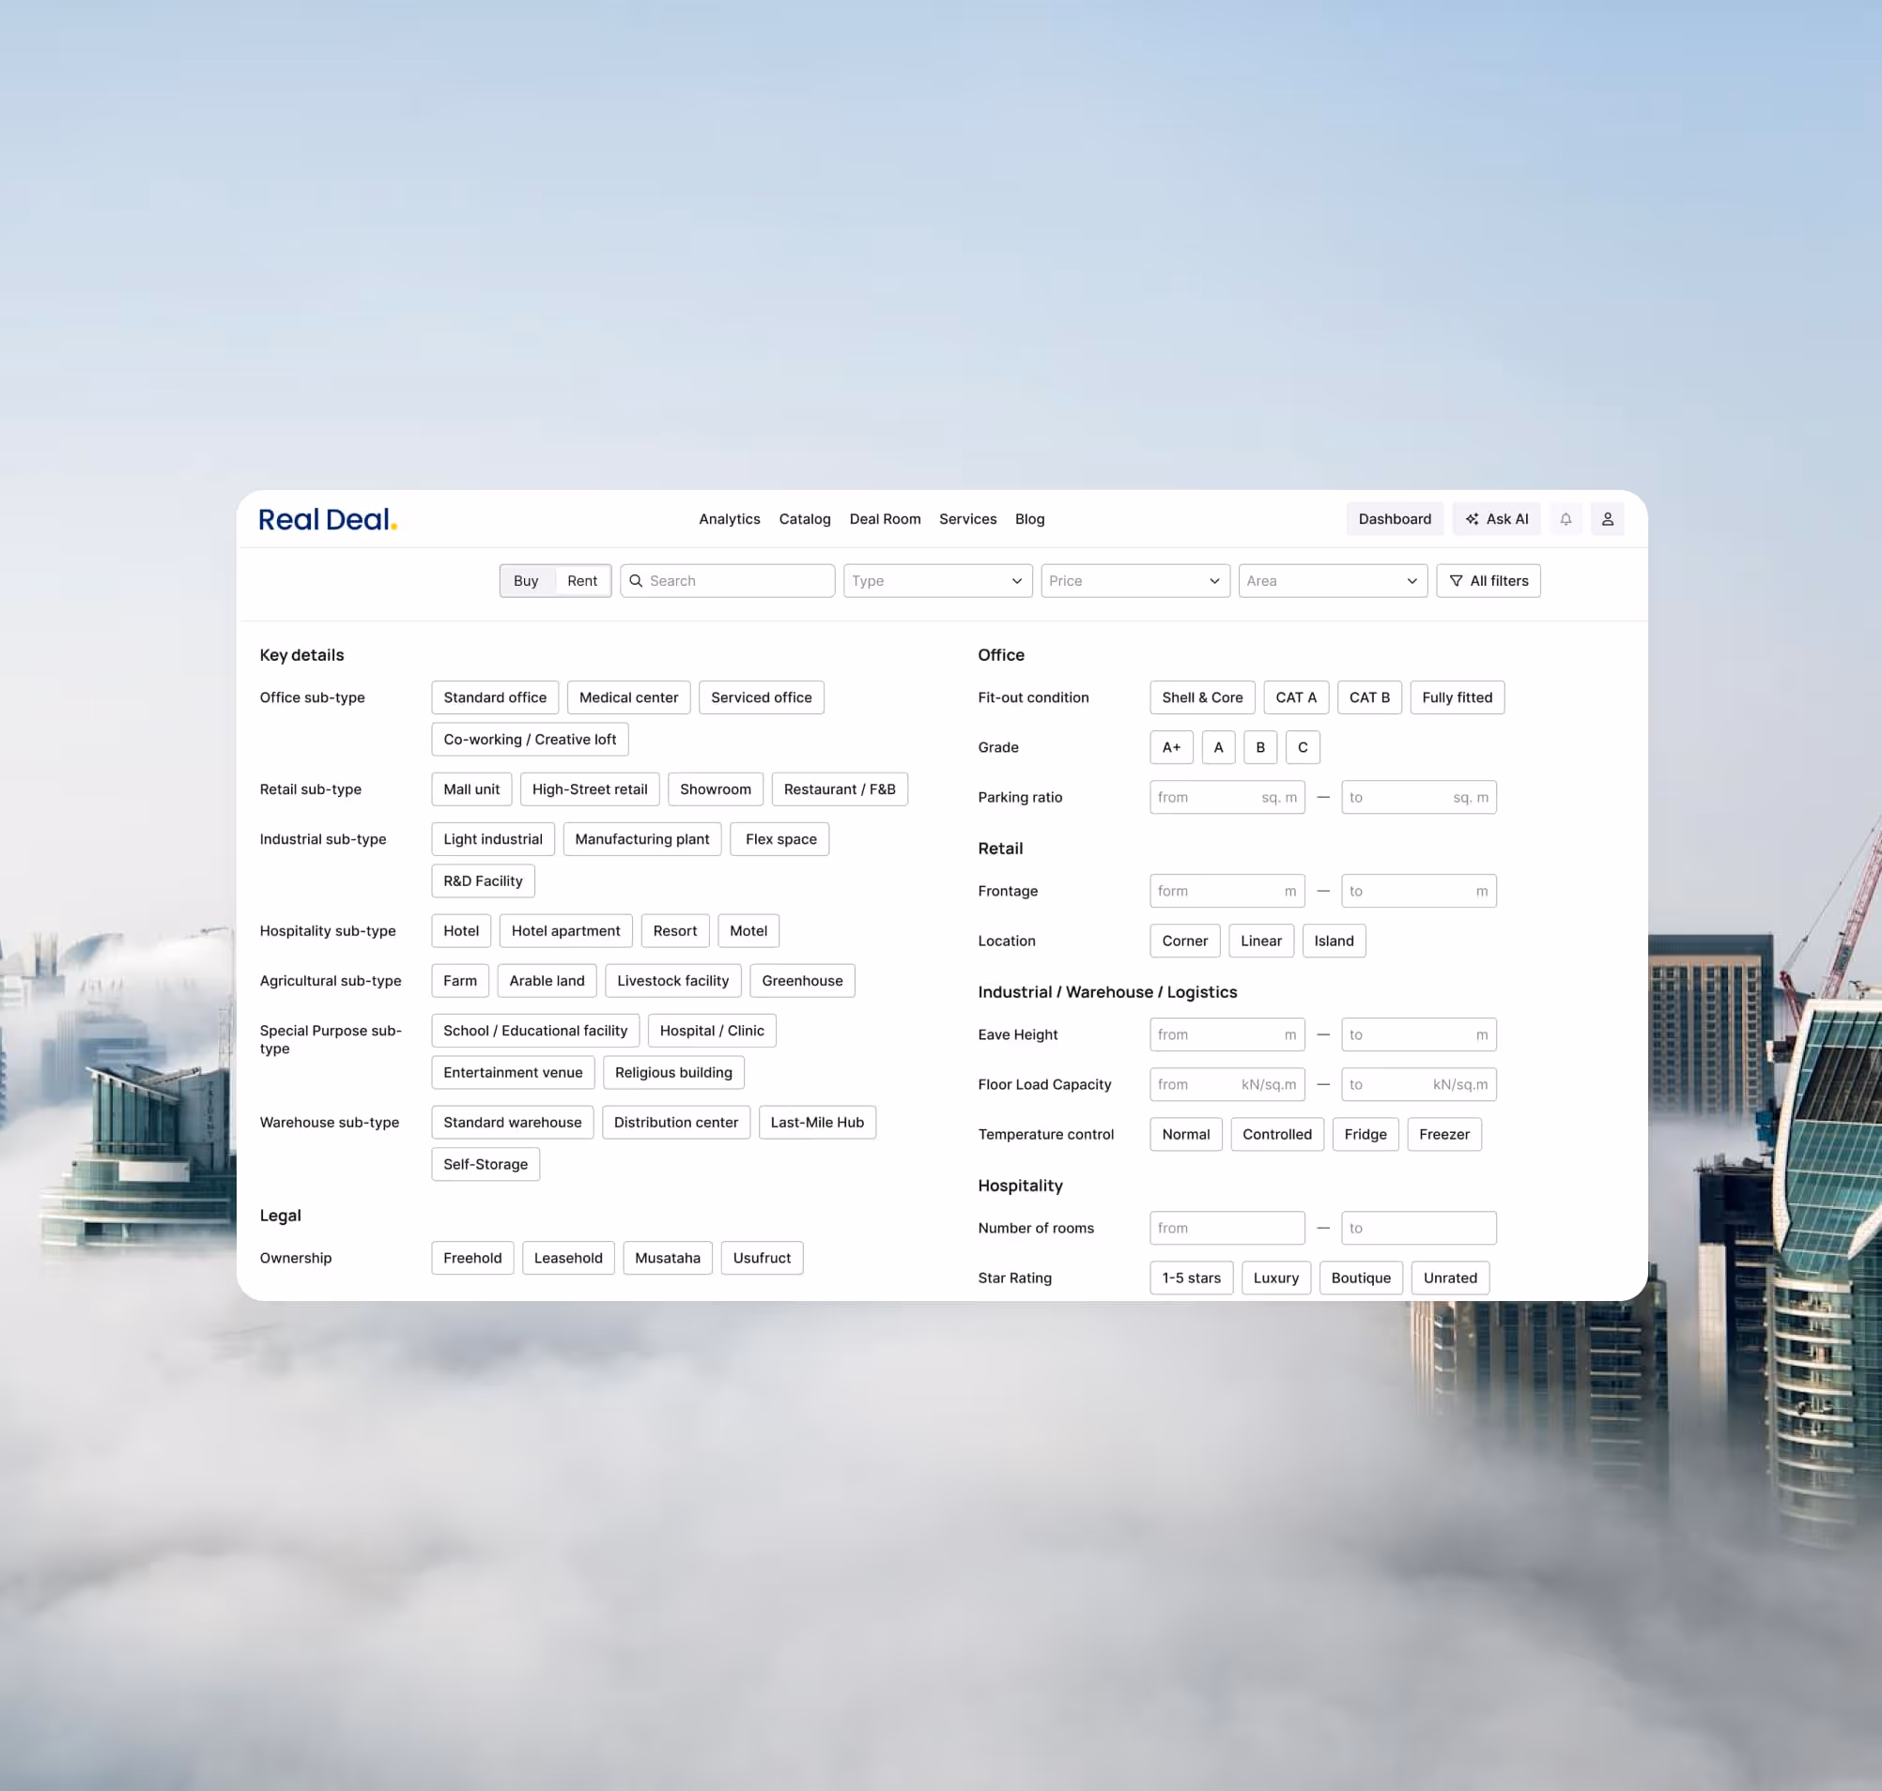
Task: Click the Real Deal logo
Action: (328, 519)
